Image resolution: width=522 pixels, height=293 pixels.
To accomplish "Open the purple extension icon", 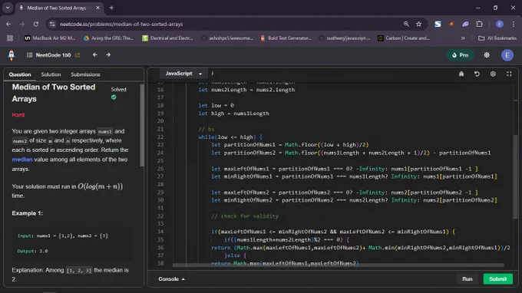I will (x=465, y=24).
